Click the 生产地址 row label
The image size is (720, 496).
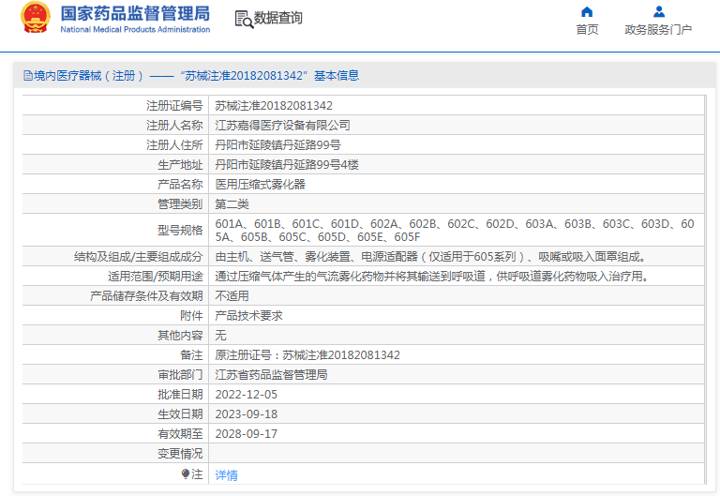pos(180,164)
